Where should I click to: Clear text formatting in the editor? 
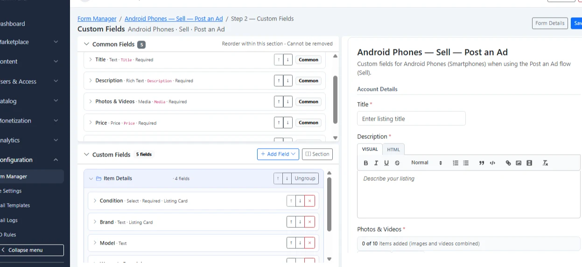tap(545, 163)
